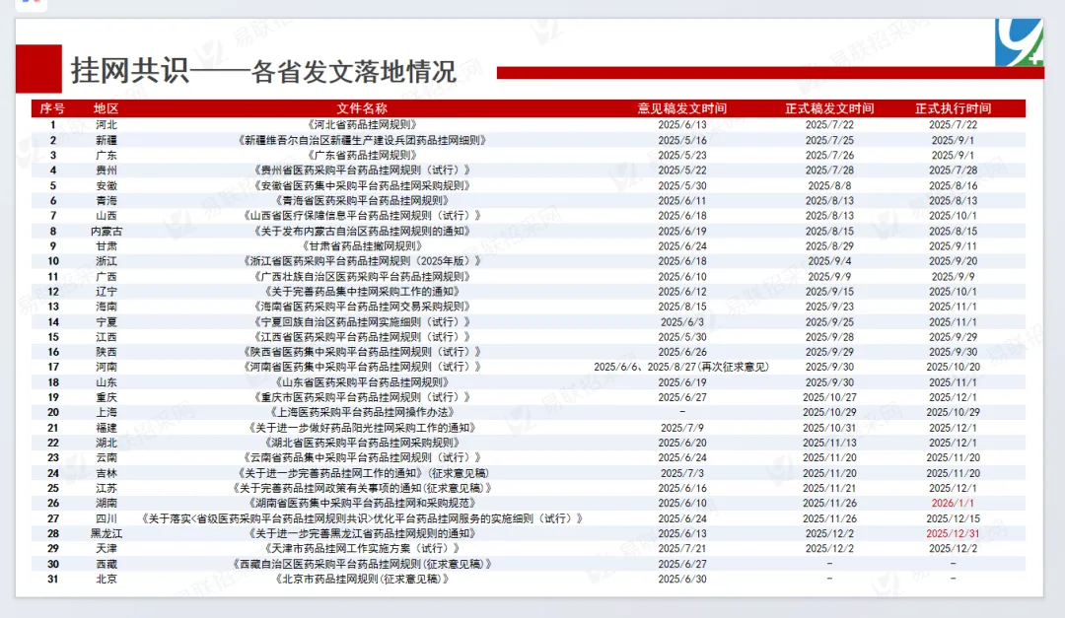The height and width of the screenshot is (618, 1065).
Task: Click 《浙江省医药采购平台药品挂网规则（2025年版）》
Action: click(362, 261)
